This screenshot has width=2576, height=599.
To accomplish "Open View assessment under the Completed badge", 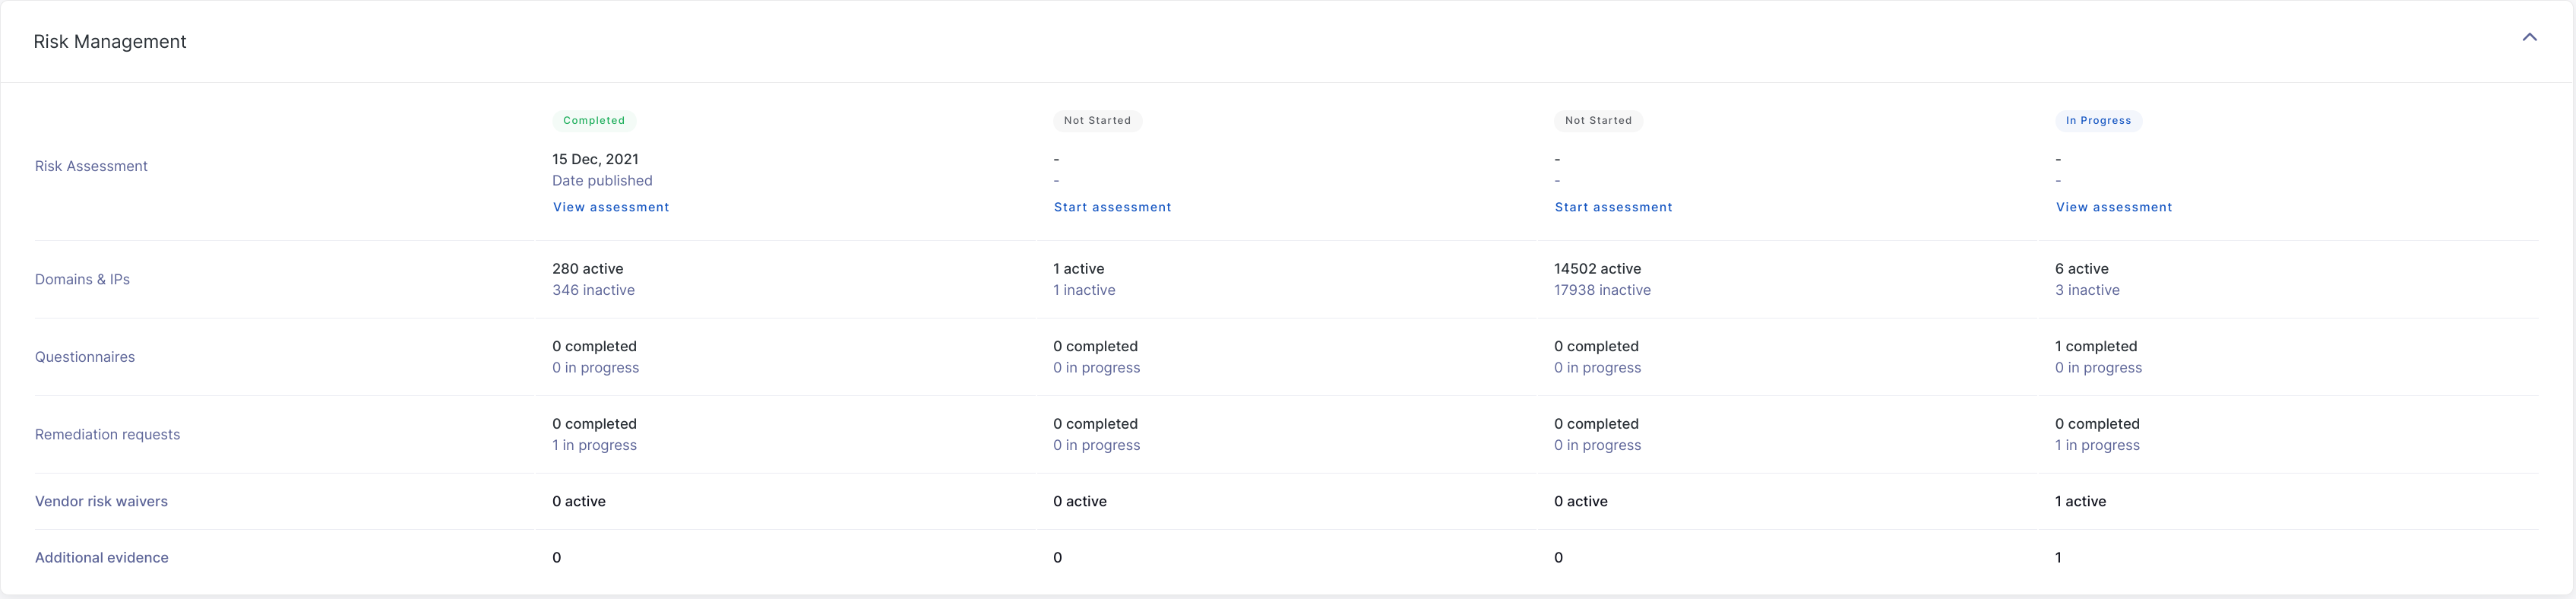I will coord(610,207).
